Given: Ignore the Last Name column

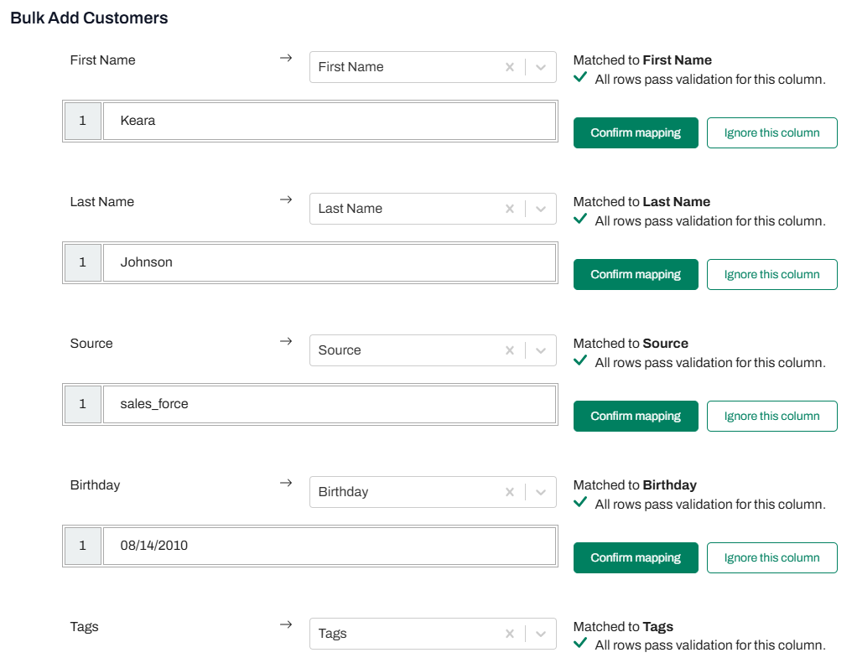Looking at the screenshot, I should 771,274.
